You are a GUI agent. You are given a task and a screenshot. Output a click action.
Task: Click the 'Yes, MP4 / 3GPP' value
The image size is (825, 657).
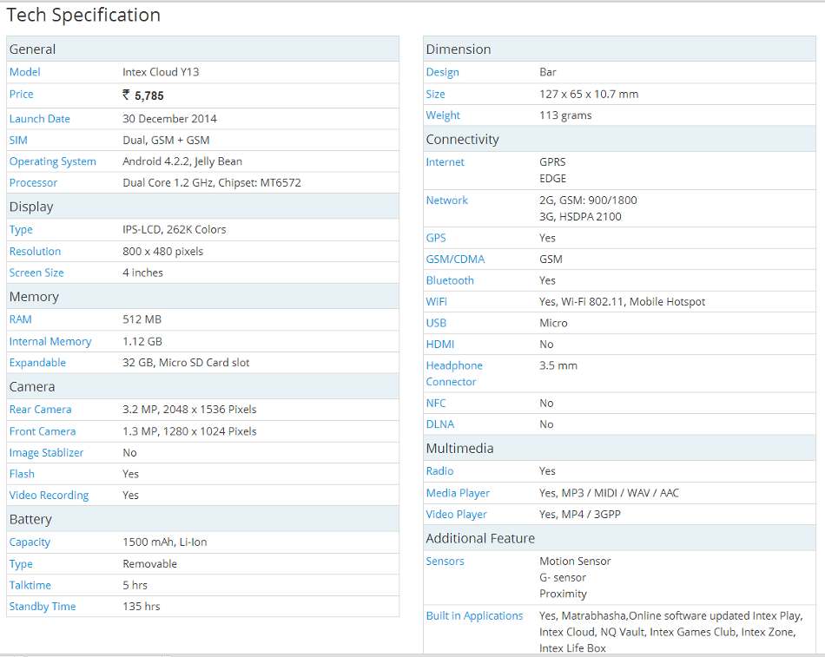pos(580,515)
